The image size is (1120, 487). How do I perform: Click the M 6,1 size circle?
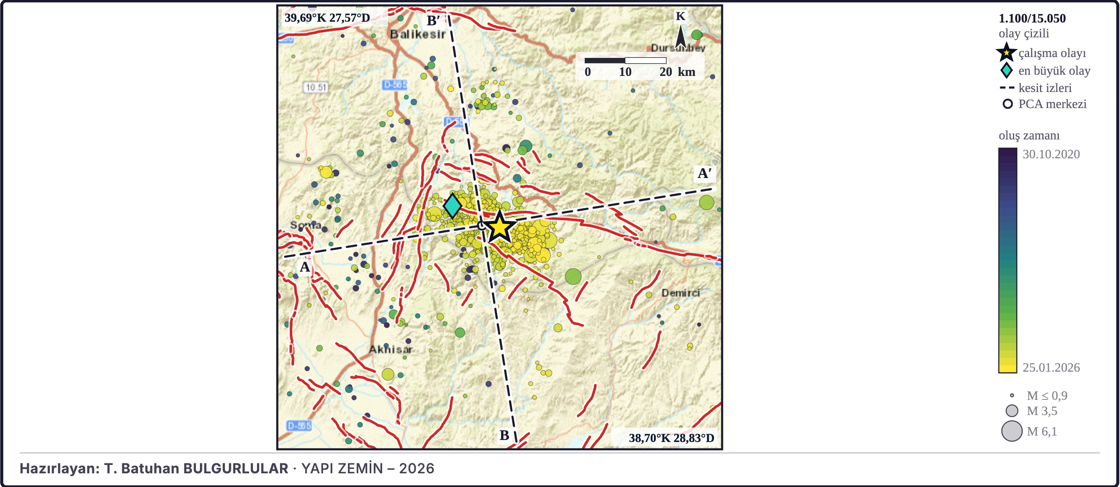[x=1012, y=431]
